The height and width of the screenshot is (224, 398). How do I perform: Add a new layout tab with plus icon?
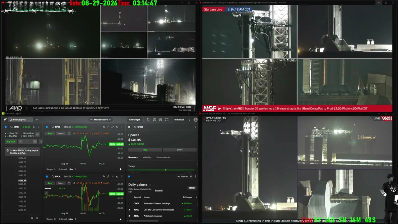[36, 120]
